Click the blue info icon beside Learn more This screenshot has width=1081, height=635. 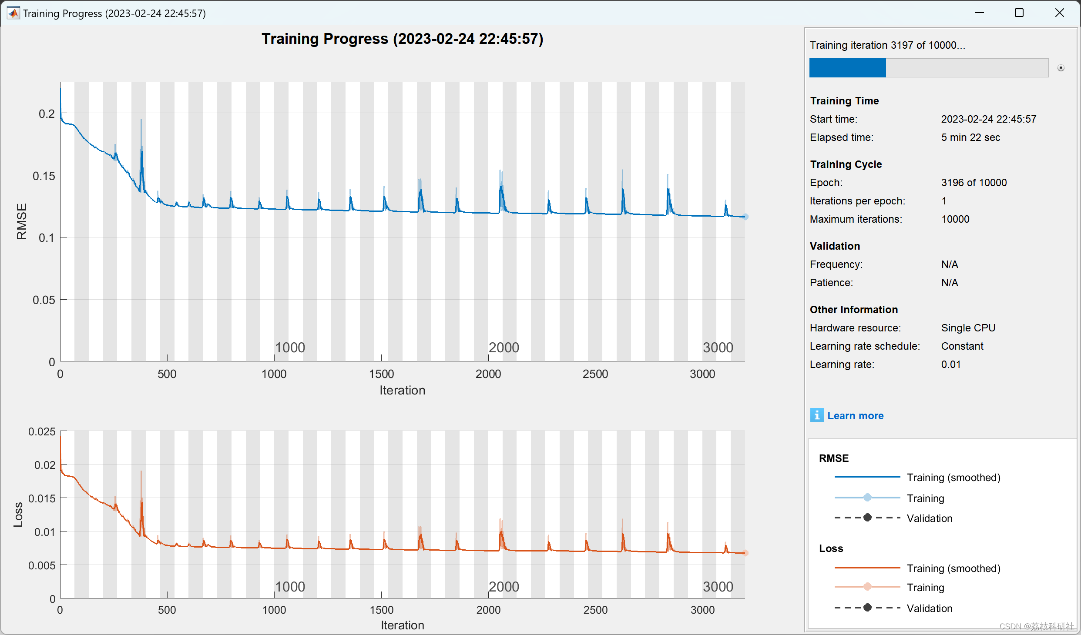pyautogui.click(x=817, y=415)
